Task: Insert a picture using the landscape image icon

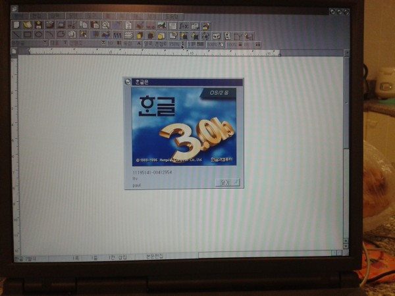Action: (161, 26)
